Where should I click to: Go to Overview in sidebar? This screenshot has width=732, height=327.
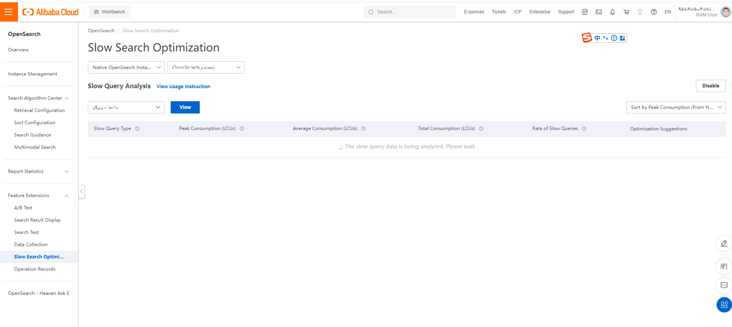pos(18,50)
